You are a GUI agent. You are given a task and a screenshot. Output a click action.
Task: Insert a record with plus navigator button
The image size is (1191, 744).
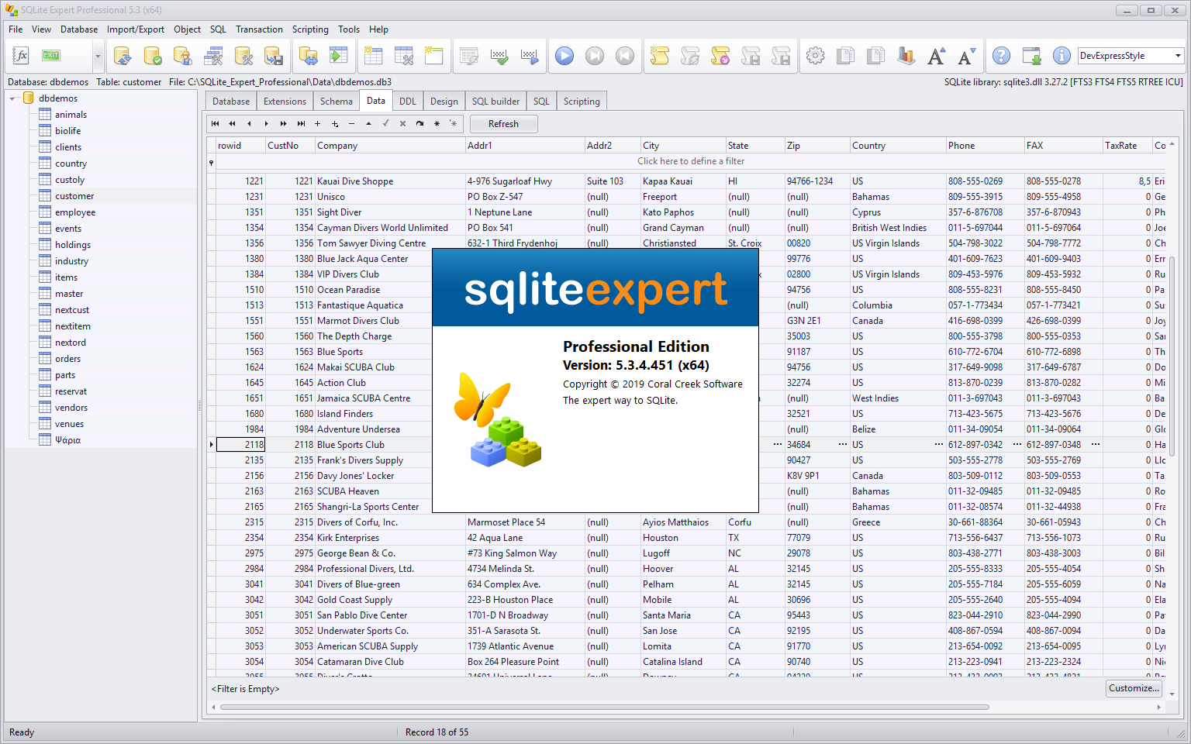click(x=317, y=124)
